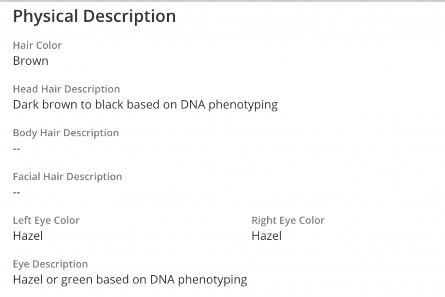
Task: Click the Physical Description section heading
Action: (x=94, y=16)
